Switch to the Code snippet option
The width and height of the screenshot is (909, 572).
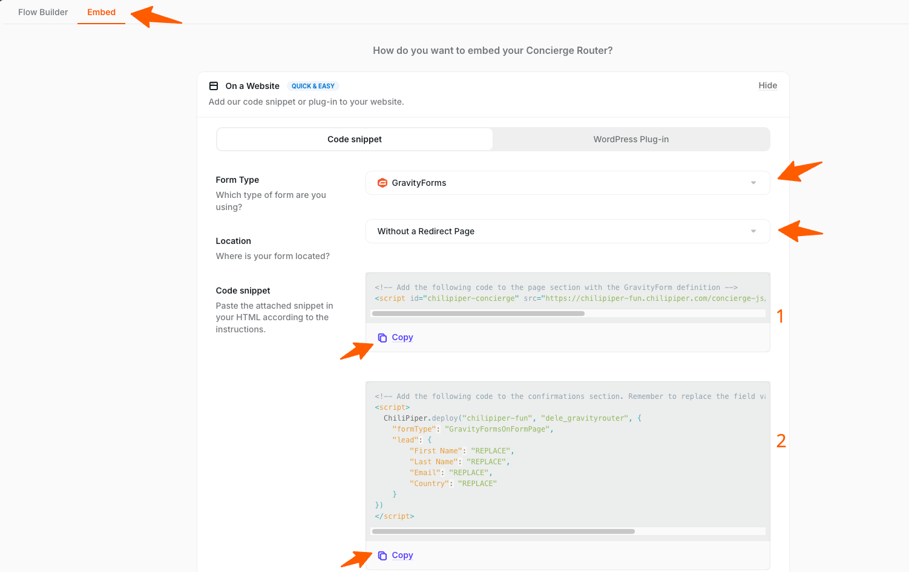pyautogui.click(x=355, y=139)
